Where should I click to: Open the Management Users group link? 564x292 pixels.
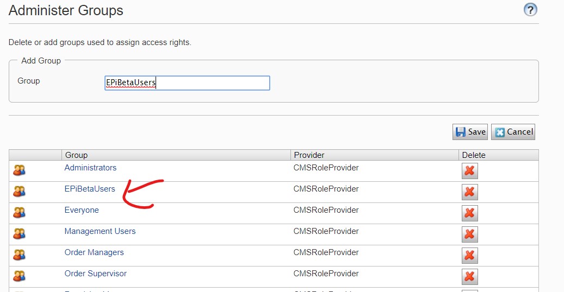coord(100,231)
